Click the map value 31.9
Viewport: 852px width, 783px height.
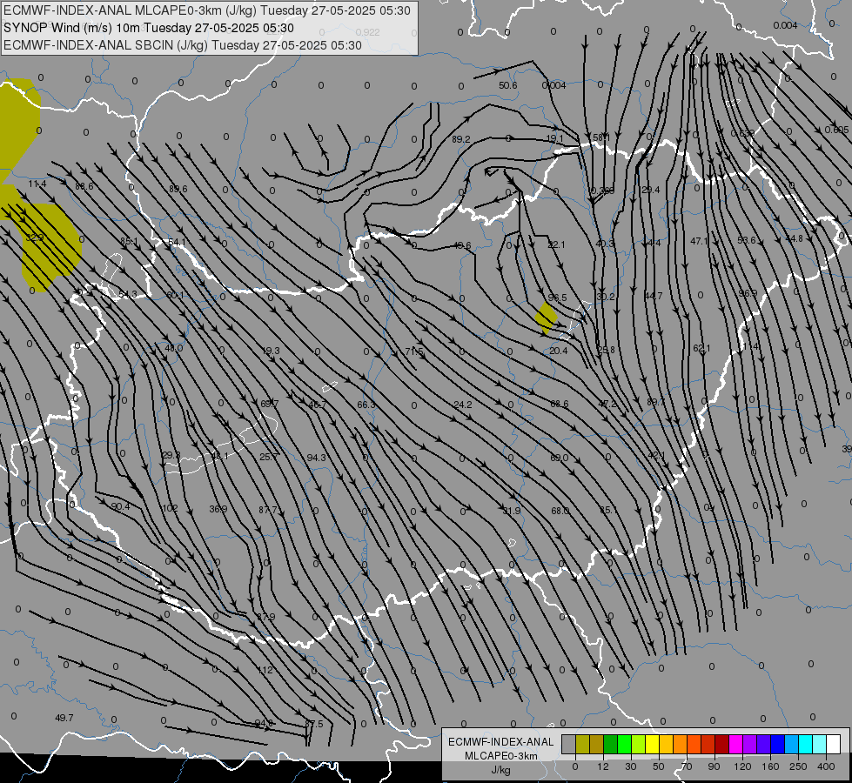point(512,510)
